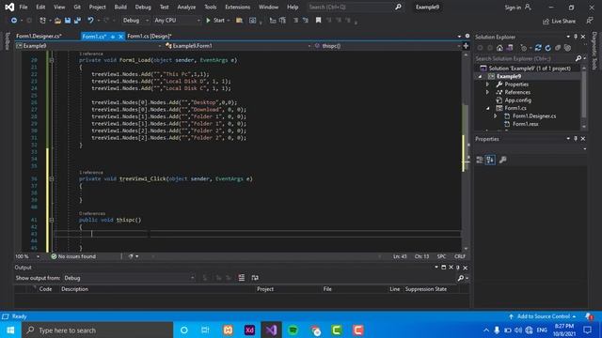This screenshot has height=338, width=602.
Task: Sync with active document in Solution Explorer
Action: pos(538,48)
